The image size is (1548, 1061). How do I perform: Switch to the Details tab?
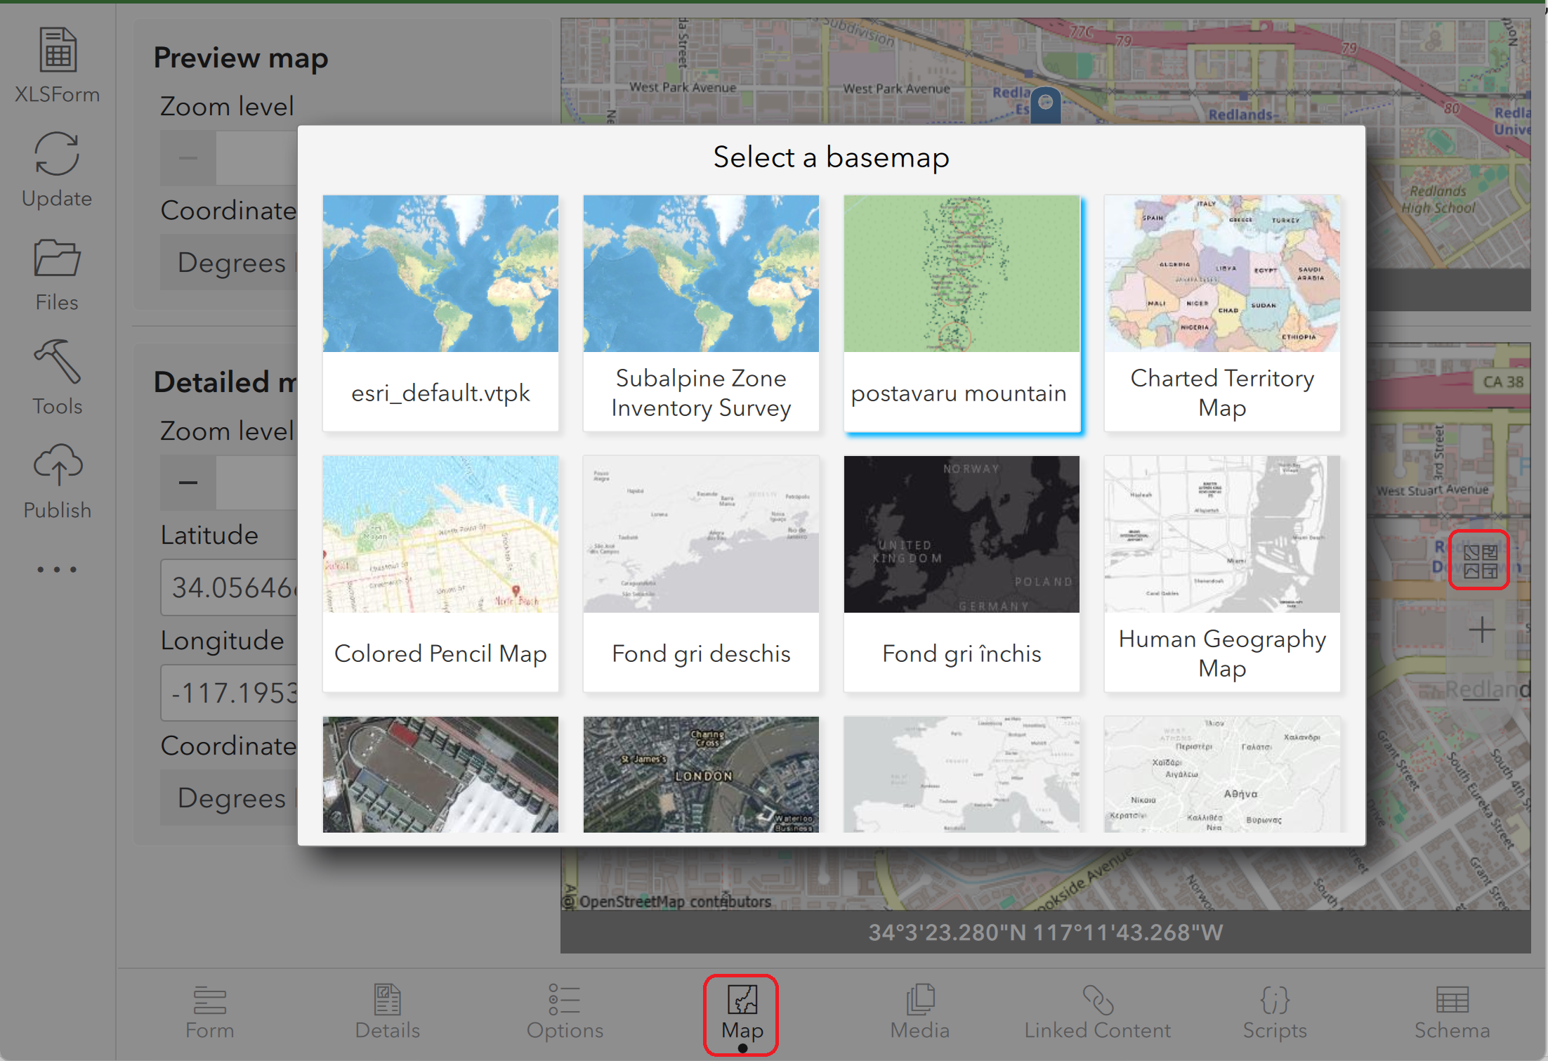pyautogui.click(x=387, y=1013)
